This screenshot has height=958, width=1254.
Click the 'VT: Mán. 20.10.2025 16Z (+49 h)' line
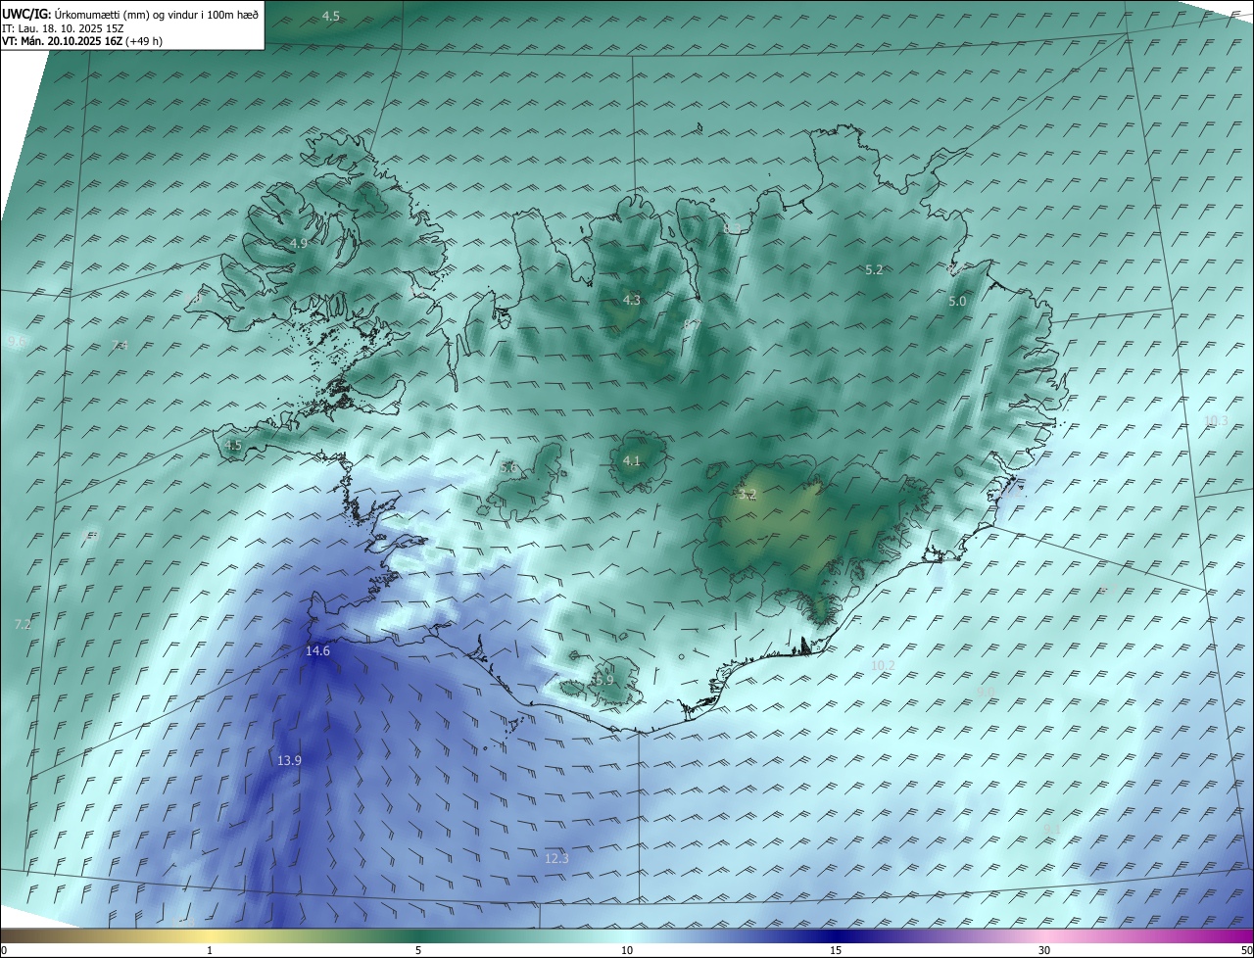(82, 41)
